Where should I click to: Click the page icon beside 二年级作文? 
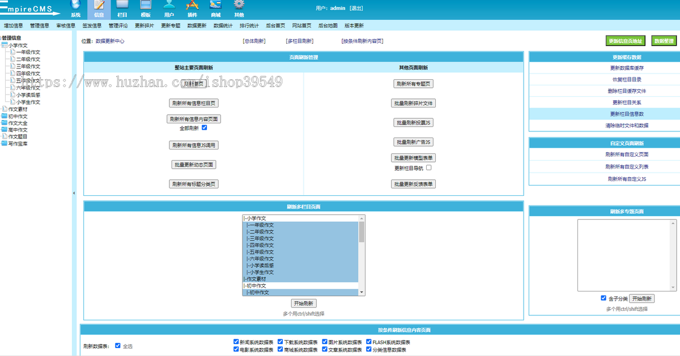tap(12, 59)
